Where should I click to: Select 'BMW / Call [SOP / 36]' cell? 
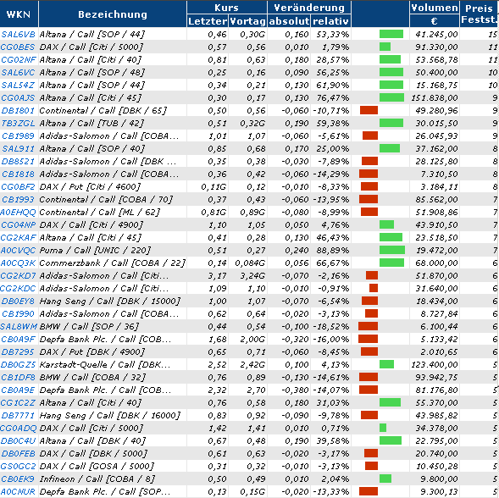[113, 327]
